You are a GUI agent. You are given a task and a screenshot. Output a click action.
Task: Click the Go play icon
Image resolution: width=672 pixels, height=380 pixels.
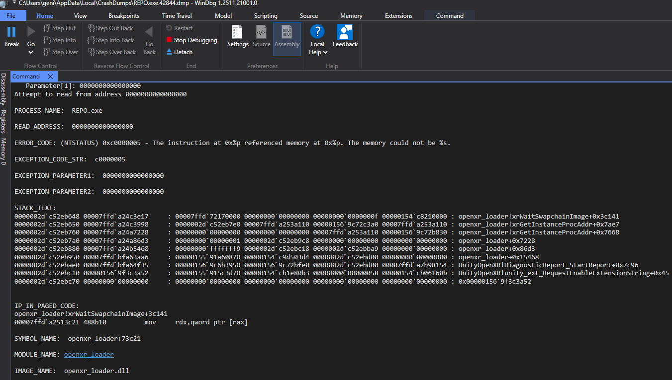click(x=31, y=32)
